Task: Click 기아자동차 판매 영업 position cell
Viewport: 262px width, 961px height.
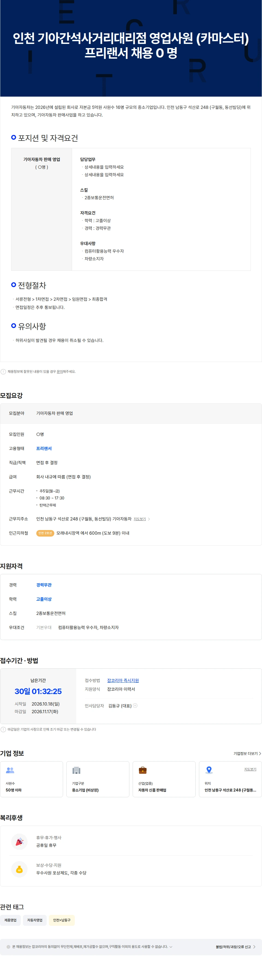Action: 42,159
